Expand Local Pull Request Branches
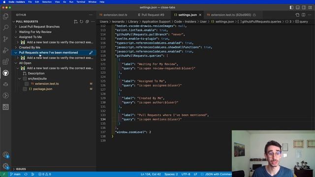Viewport: 315px width, 177px height. click(x=16, y=27)
